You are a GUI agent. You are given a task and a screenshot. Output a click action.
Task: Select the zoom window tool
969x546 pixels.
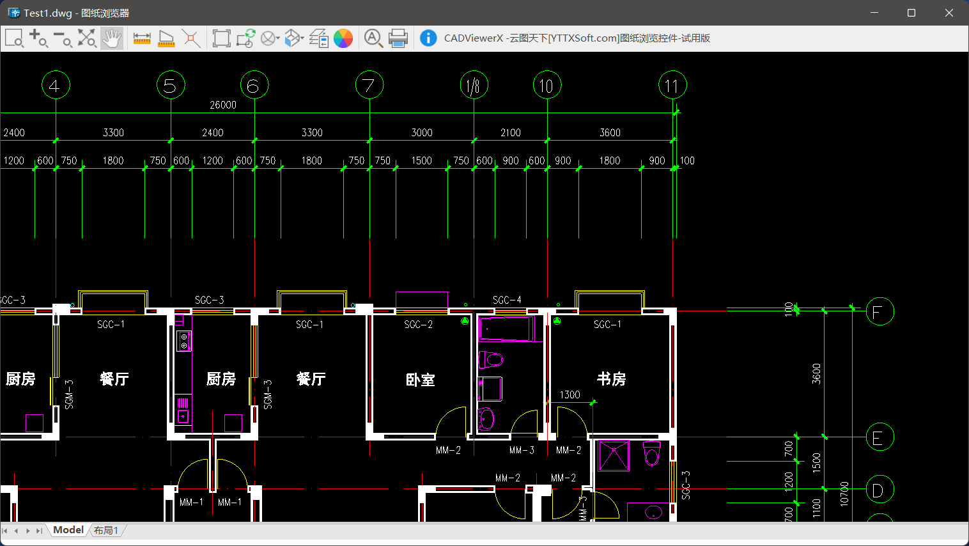point(14,38)
